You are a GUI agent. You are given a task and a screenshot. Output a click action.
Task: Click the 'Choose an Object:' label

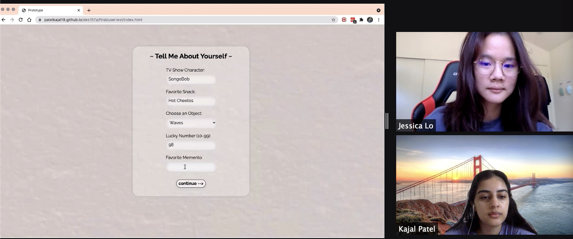coord(184,113)
